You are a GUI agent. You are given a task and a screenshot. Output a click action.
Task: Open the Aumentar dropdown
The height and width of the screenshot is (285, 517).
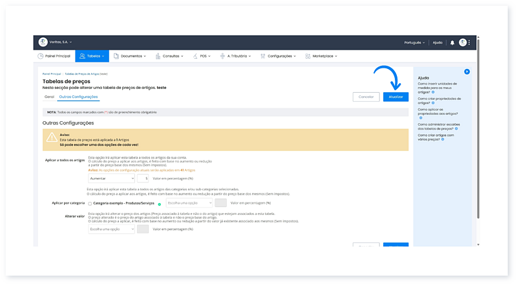point(111,177)
